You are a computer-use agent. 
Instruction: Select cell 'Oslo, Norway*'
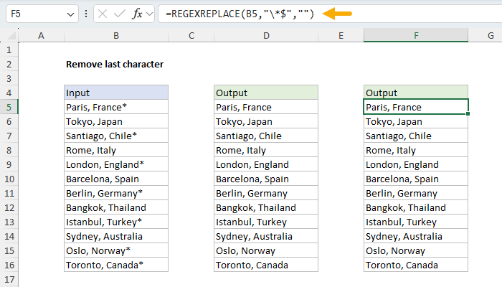[116, 251]
